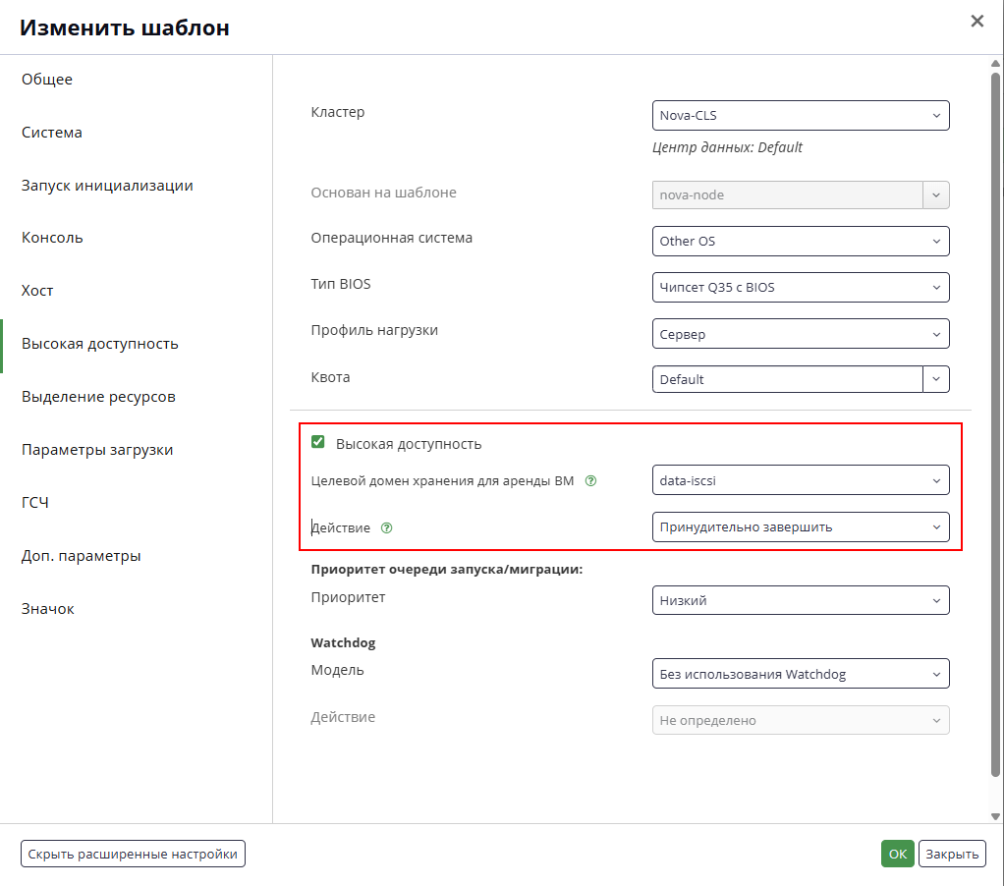Click the 'Приоритет очереди запуска/миграции:' heading
The image size is (1004, 886).
pyautogui.click(x=447, y=569)
